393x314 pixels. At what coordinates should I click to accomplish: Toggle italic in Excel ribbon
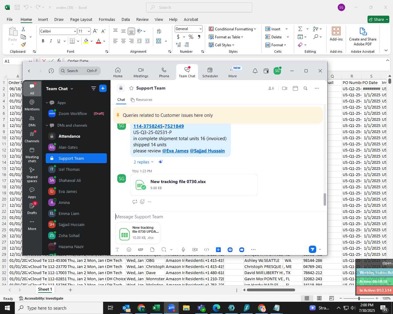51,41
